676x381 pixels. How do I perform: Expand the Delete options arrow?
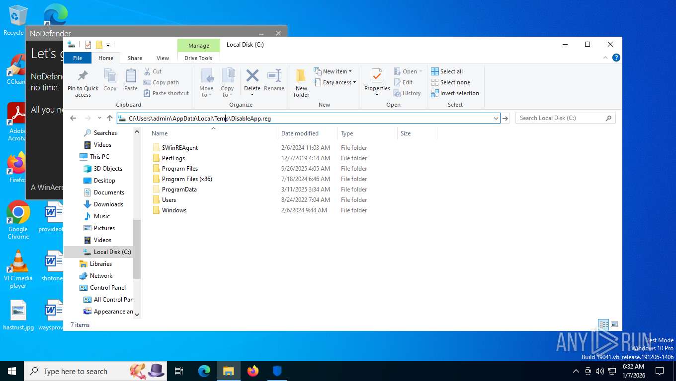coord(253,95)
